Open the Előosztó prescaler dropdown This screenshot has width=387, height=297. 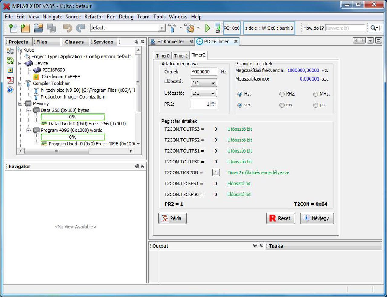point(204,83)
